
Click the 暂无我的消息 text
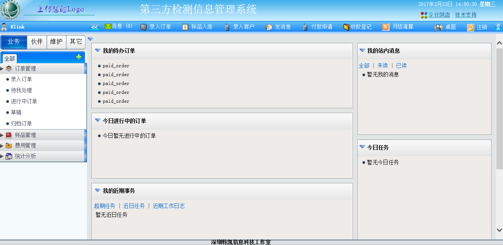pyautogui.click(x=383, y=74)
